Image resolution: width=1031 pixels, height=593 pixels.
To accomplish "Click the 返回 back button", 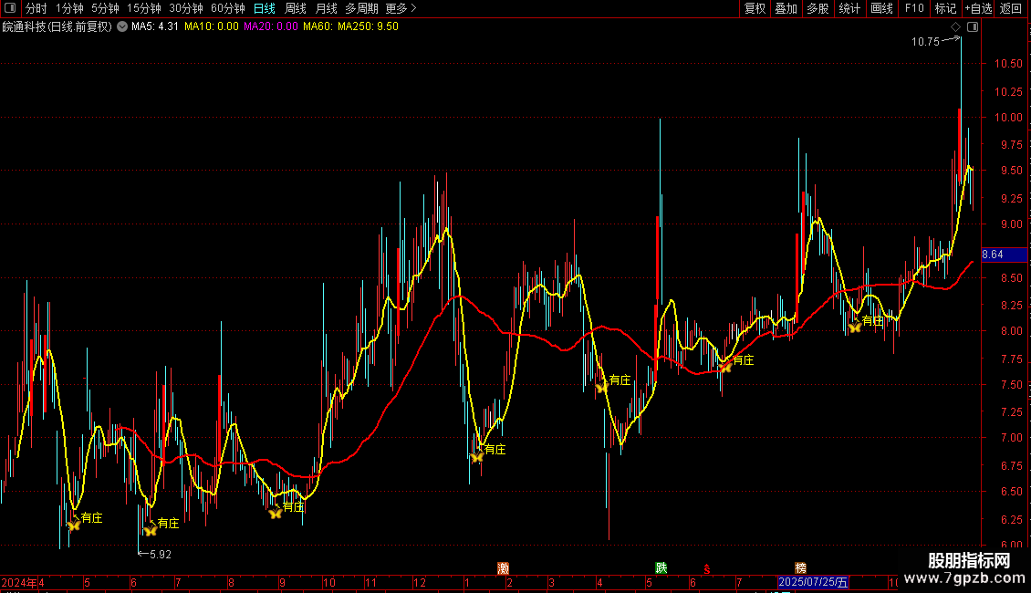I will [x=1011, y=8].
